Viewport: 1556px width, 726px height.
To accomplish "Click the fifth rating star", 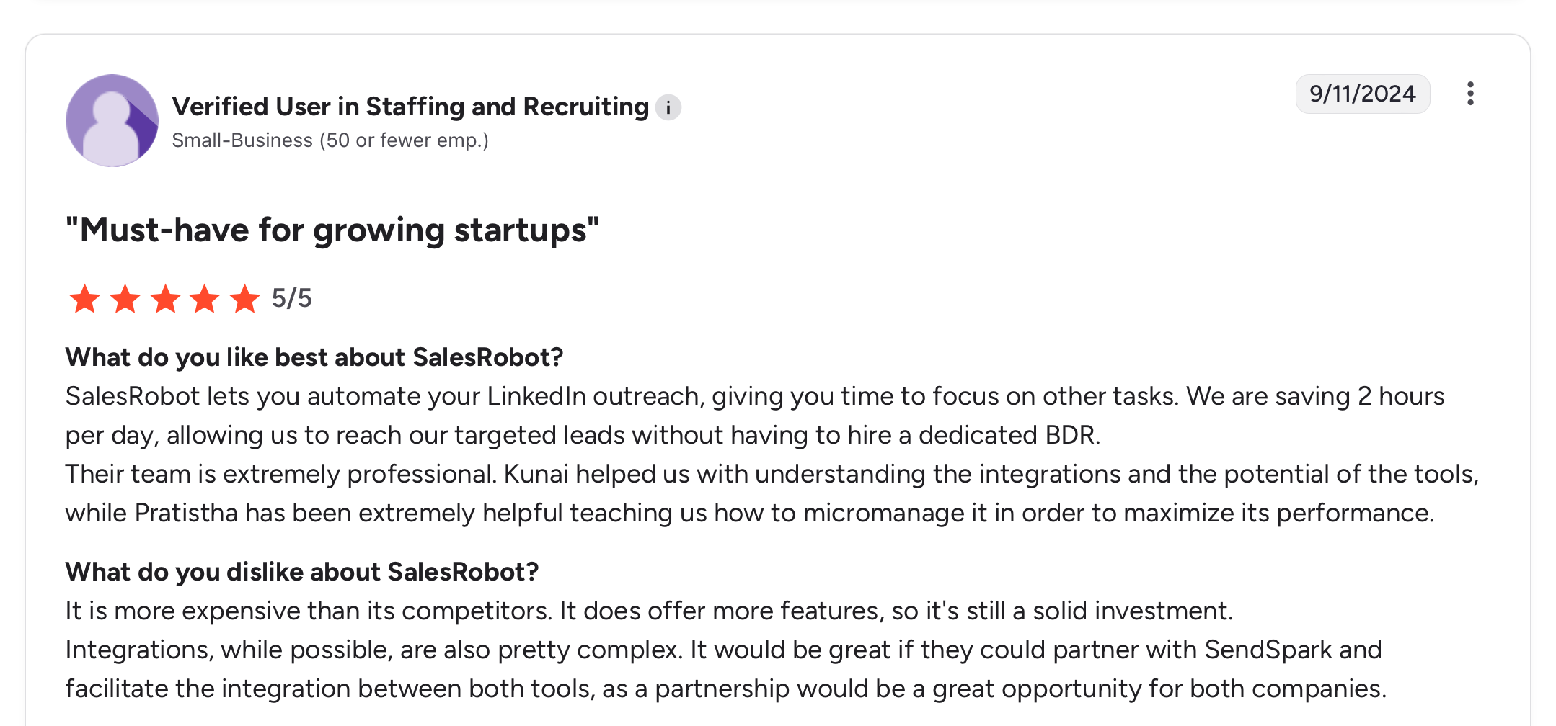I will coord(245,299).
